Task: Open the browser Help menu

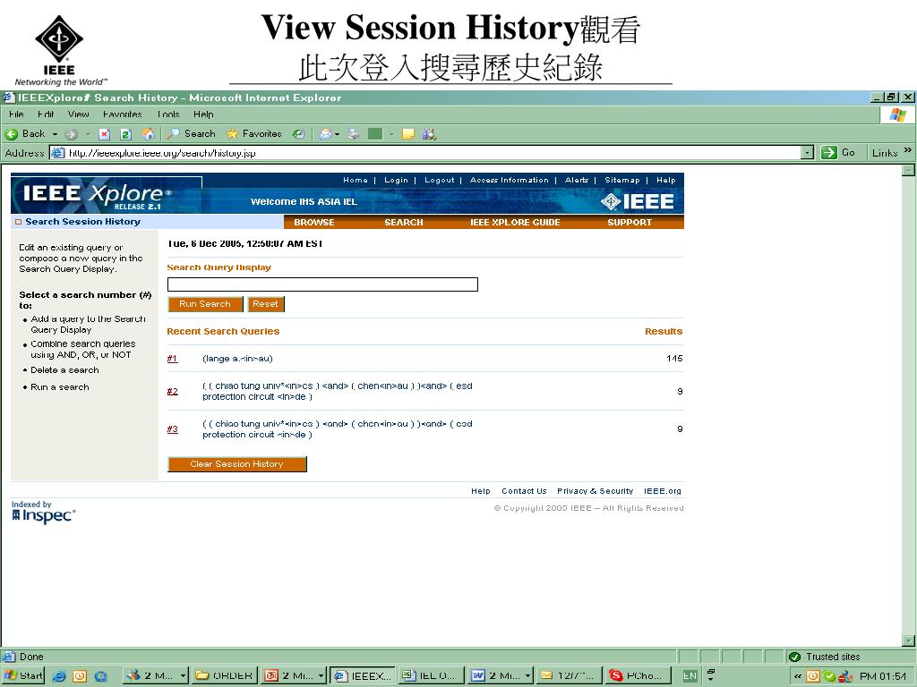Action: click(203, 114)
